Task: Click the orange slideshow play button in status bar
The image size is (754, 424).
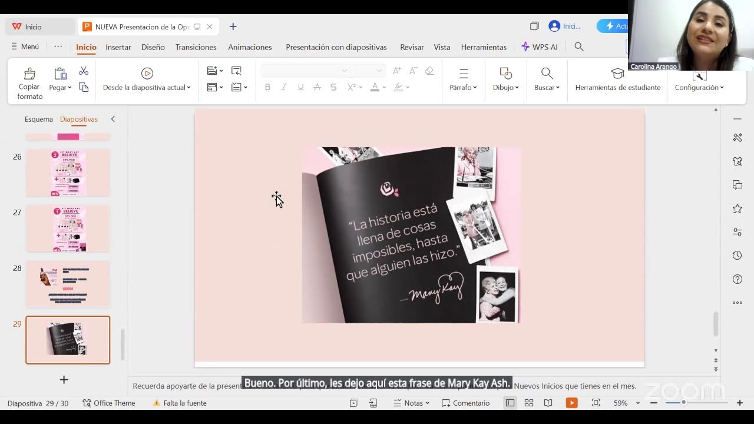Action: pos(571,403)
